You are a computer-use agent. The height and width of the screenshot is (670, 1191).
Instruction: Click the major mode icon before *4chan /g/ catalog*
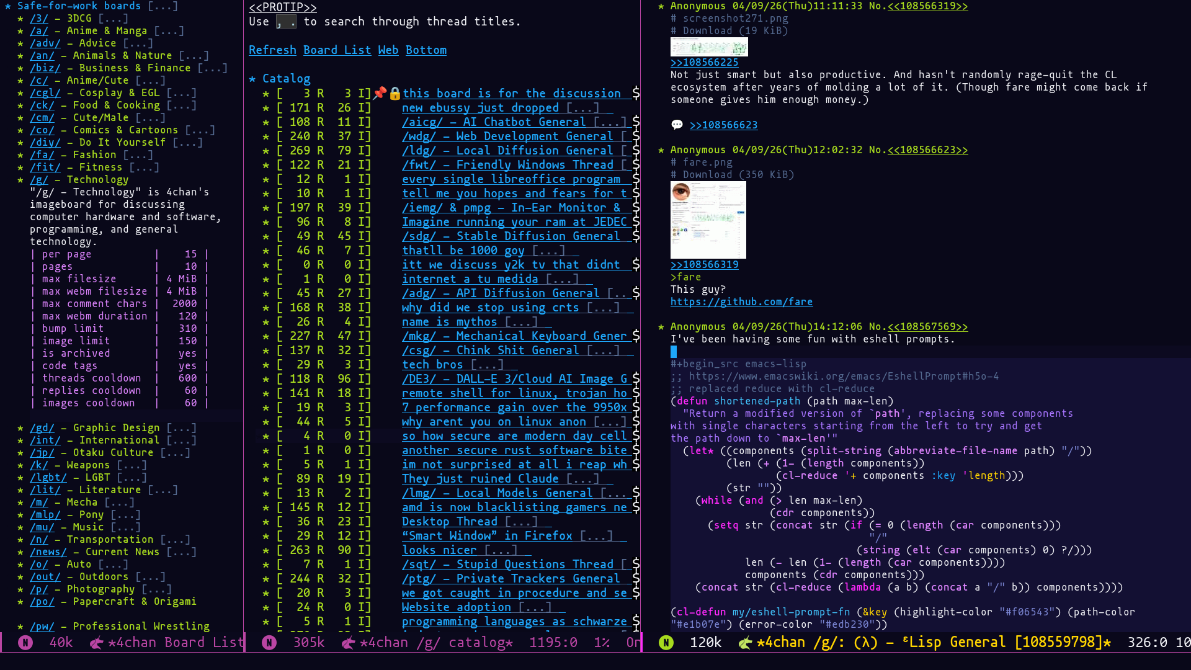(349, 643)
